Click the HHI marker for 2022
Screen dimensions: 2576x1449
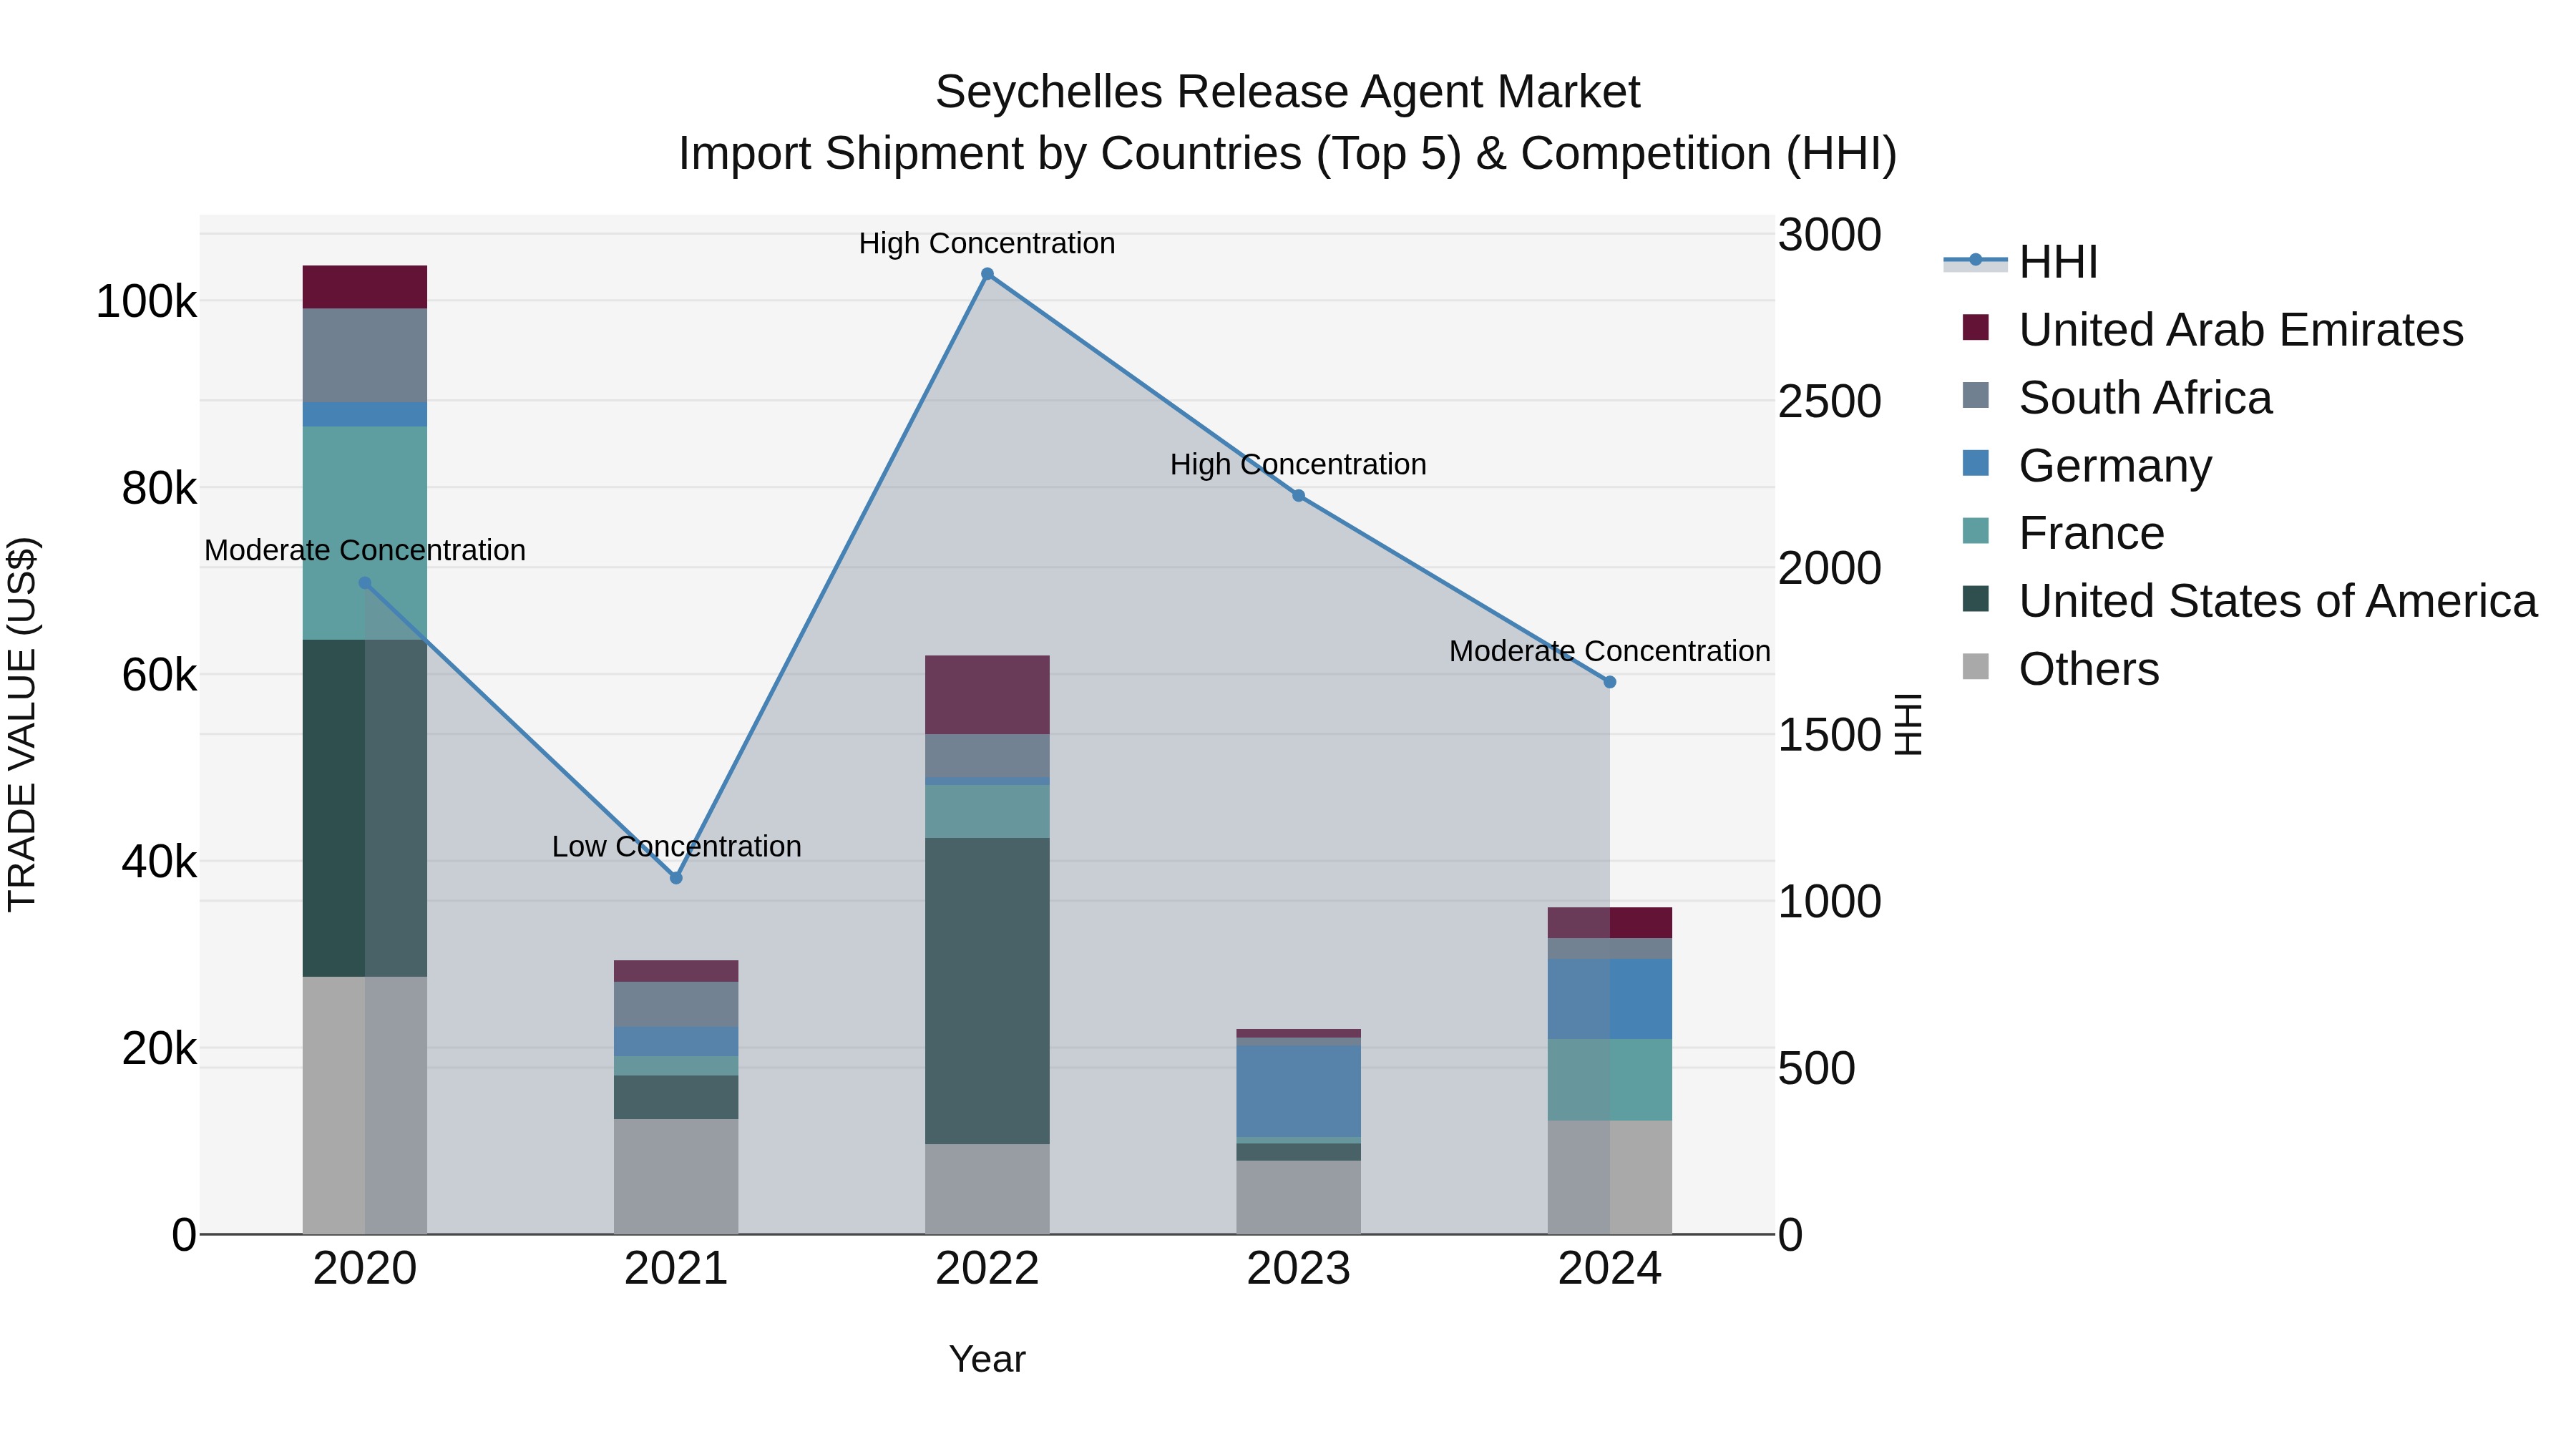(987, 274)
